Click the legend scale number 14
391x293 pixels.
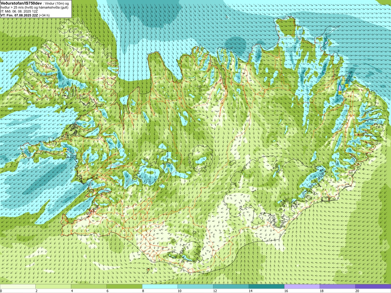pyautogui.click(x=250, y=291)
